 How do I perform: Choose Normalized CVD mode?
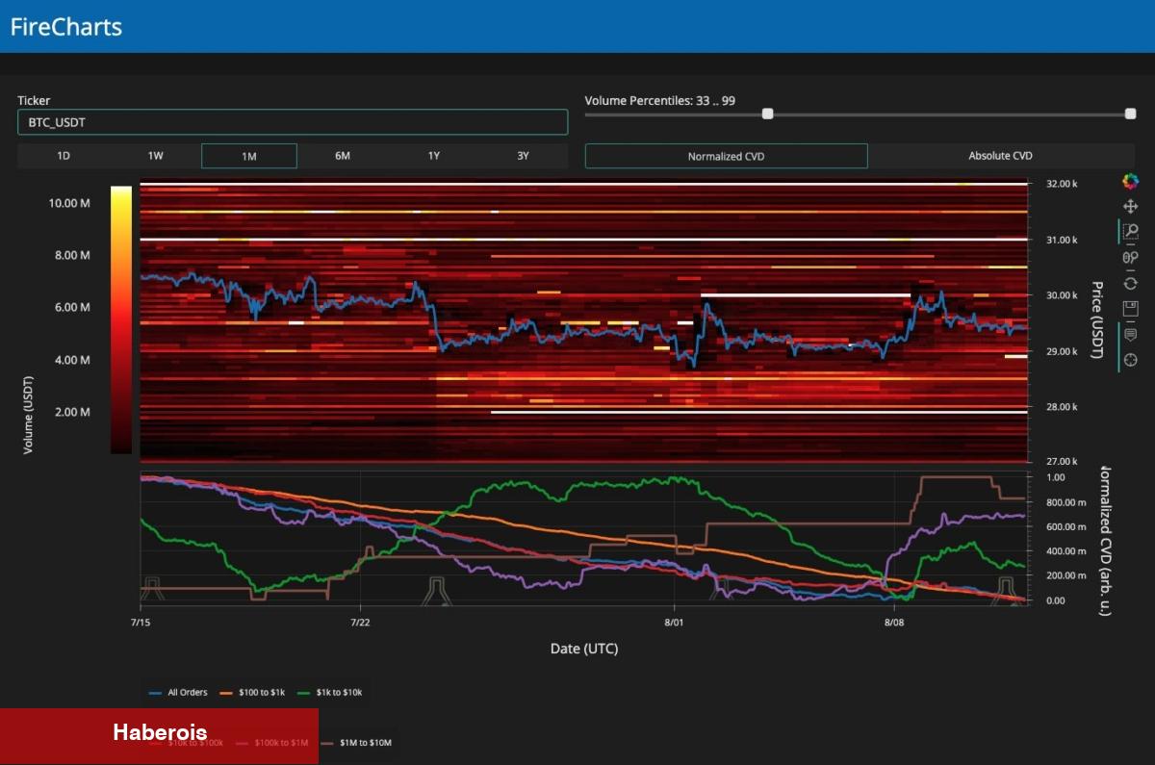point(727,156)
